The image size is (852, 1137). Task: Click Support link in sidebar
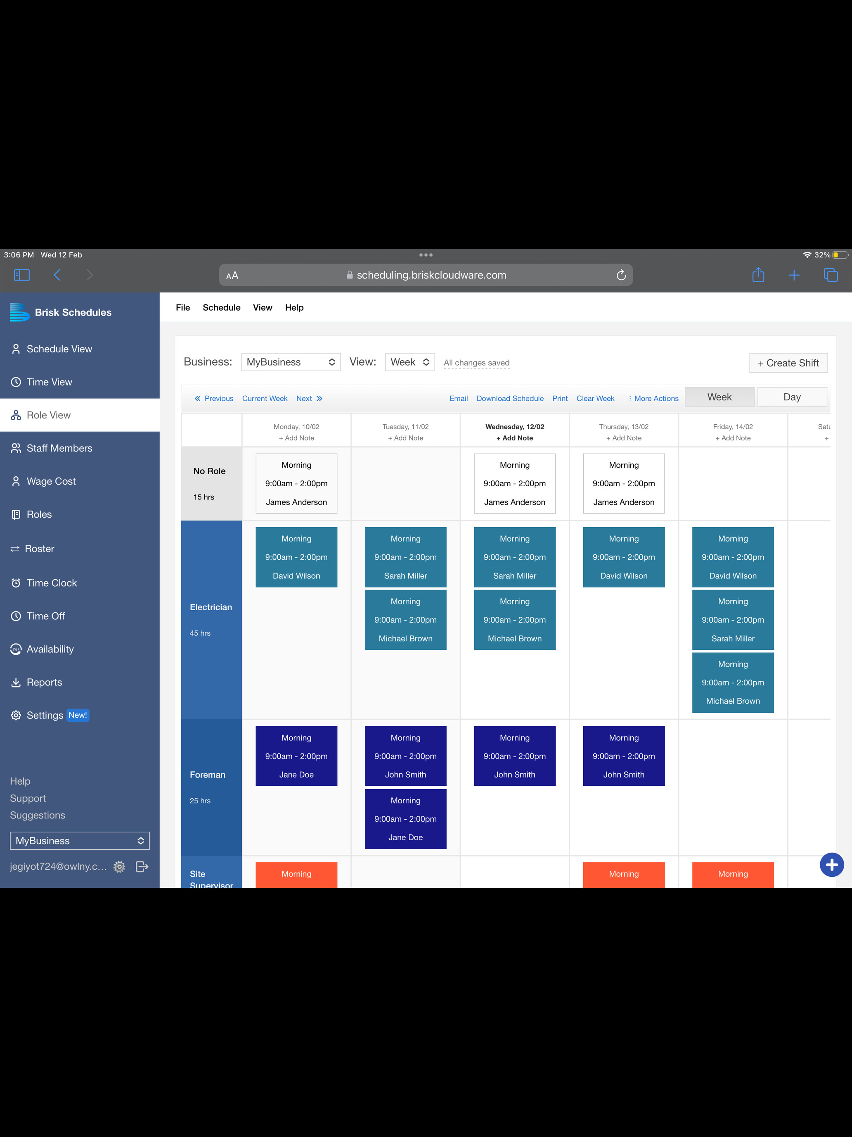[28, 798]
